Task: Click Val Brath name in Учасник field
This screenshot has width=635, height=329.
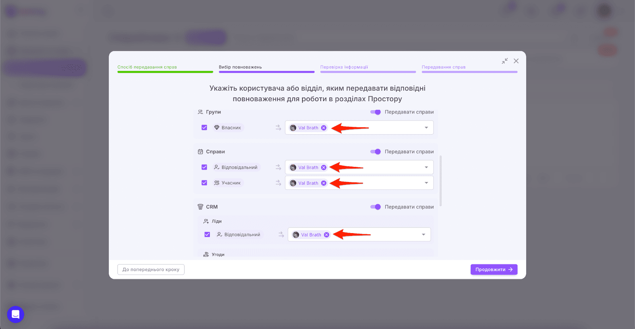Action: pos(308,183)
